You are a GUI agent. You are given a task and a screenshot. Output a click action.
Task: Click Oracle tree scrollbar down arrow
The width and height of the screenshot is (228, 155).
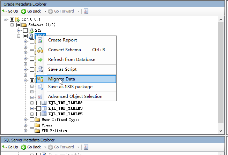pyautogui.click(x=221, y=131)
